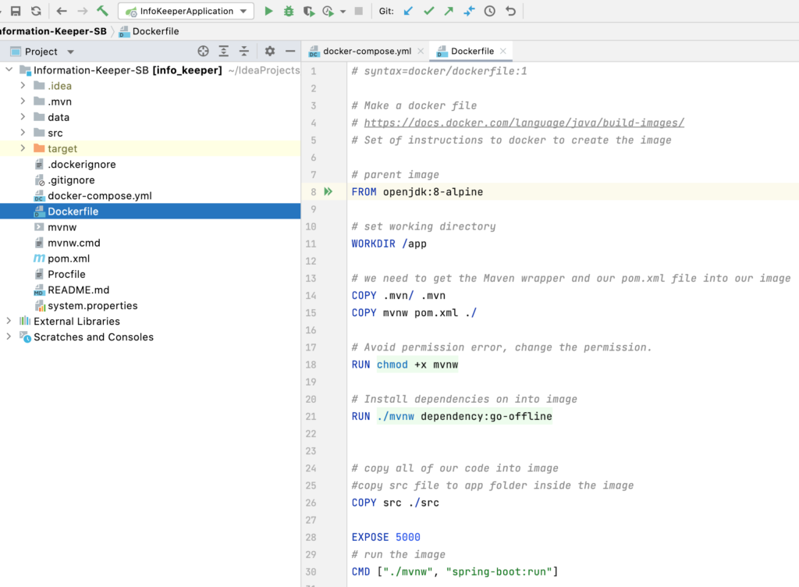Expand the src folder
Screen dimensions: 799x587
21,133
